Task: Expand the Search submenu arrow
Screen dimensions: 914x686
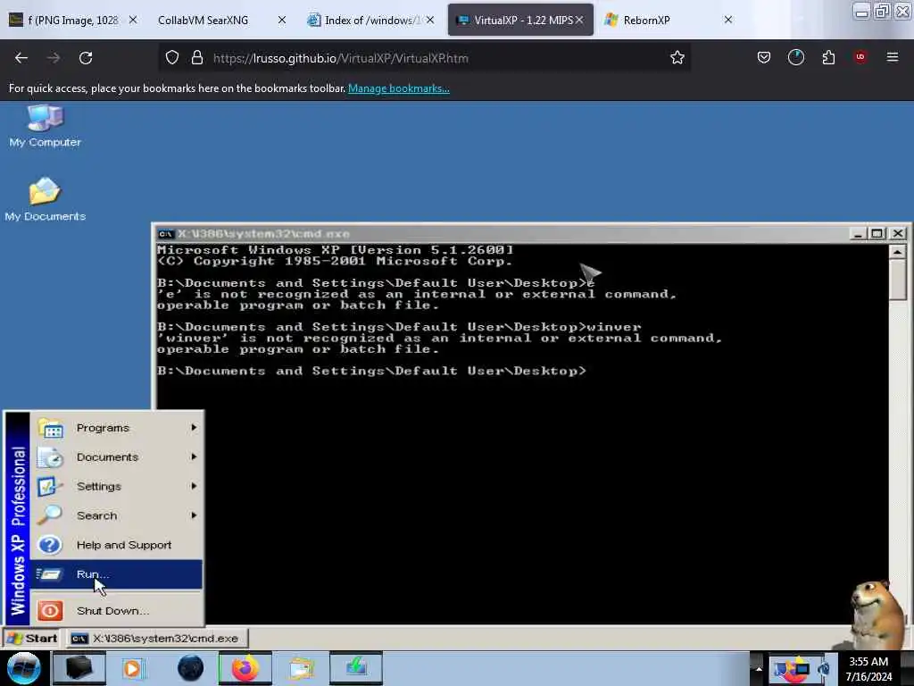Action: 194,515
